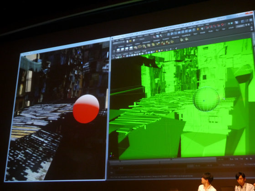Open the Edit Mesh menu
The width and height of the screenshot is (255, 191).
164,32
